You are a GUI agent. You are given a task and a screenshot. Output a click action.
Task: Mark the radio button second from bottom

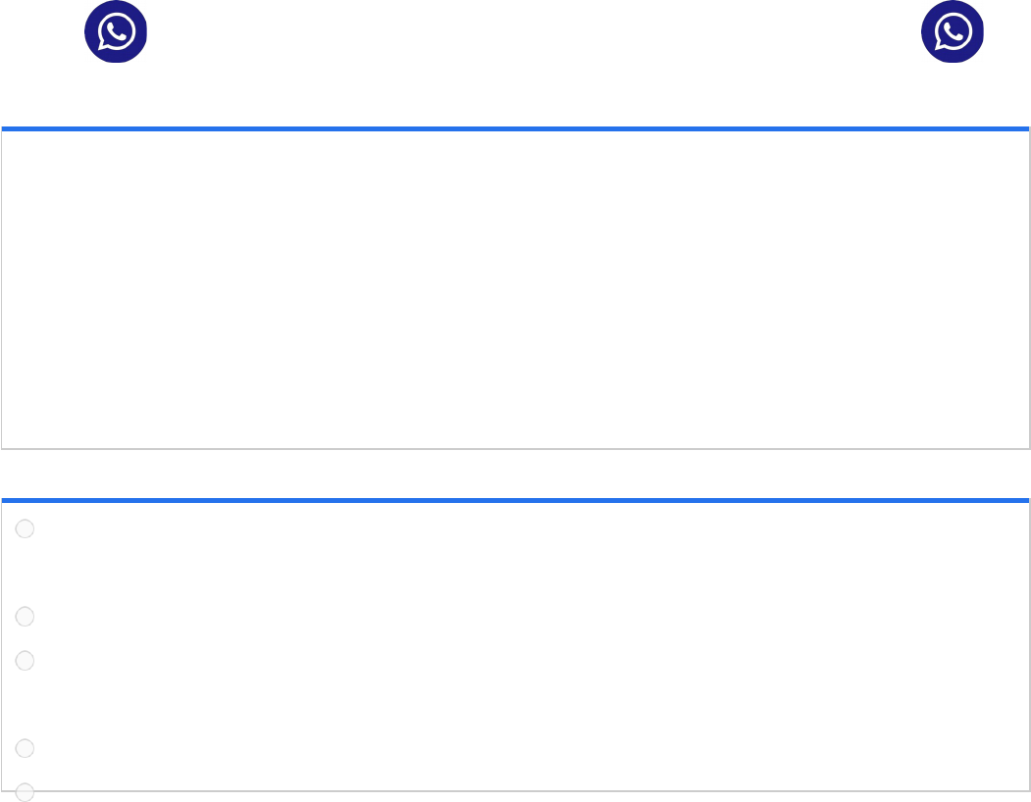pyautogui.click(x=26, y=748)
